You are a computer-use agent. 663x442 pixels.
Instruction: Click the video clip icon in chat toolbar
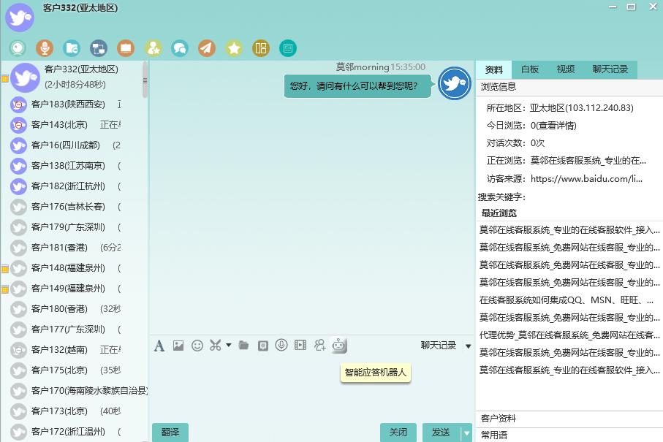point(300,345)
